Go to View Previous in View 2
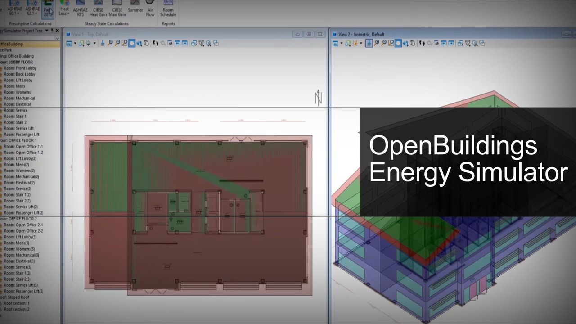This screenshot has height=324, width=576. click(x=444, y=43)
